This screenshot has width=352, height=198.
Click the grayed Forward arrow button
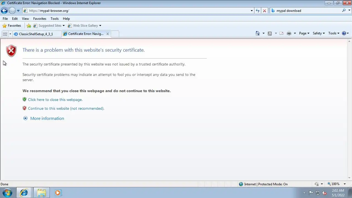[12, 11]
